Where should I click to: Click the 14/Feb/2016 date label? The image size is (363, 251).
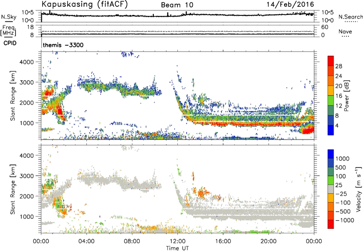[x=290, y=4]
